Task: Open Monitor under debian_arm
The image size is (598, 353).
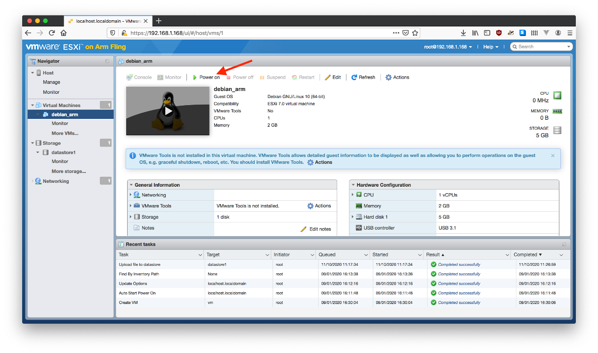Action: (60, 123)
